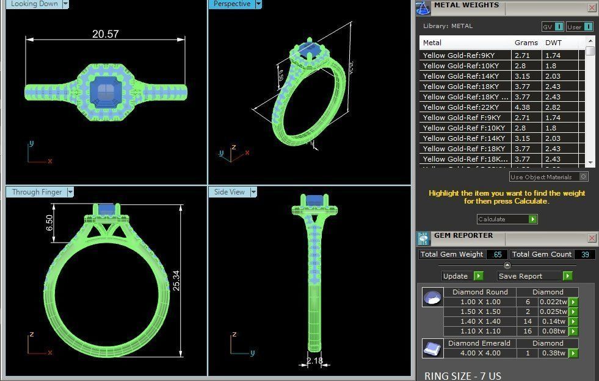Click the Total Gem Weight value field
The width and height of the screenshot is (599, 381).
click(497, 254)
